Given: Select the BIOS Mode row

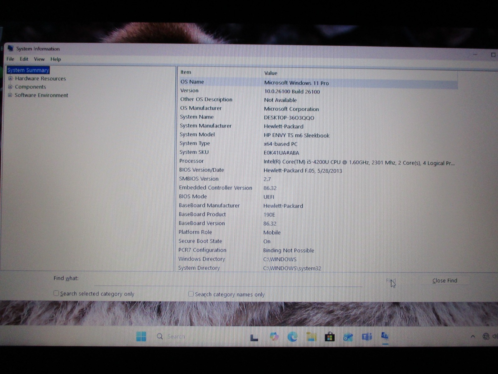Looking at the screenshot, I should pyautogui.click(x=318, y=197).
